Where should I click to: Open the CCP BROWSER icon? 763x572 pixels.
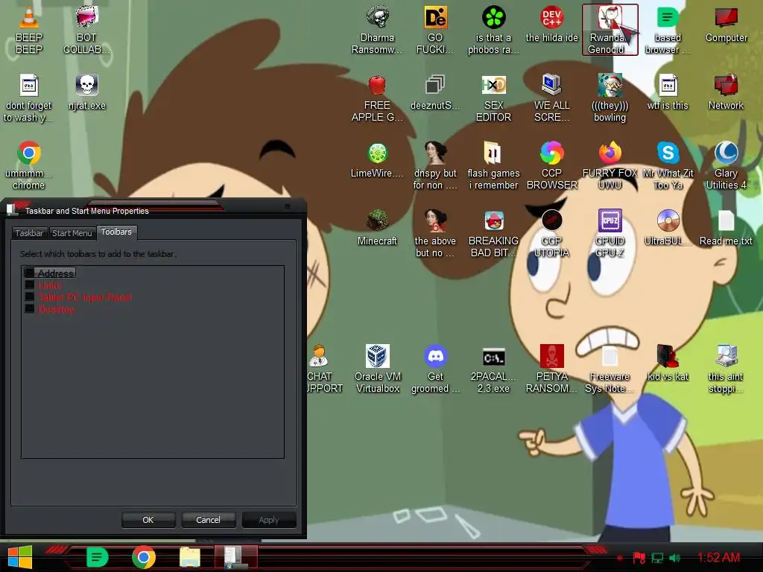(552, 165)
